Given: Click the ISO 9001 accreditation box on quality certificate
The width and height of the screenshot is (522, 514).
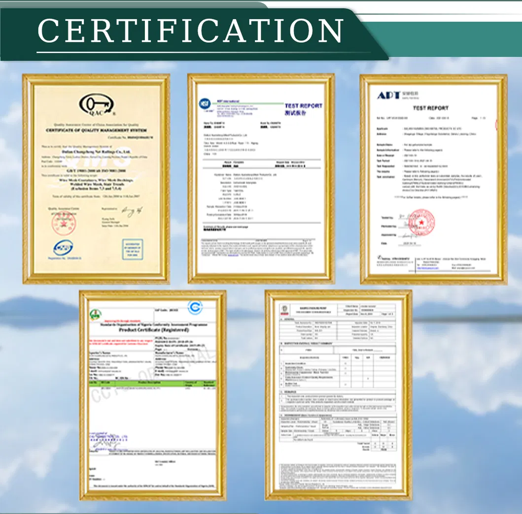Looking at the screenshot, I should pos(133,250).
